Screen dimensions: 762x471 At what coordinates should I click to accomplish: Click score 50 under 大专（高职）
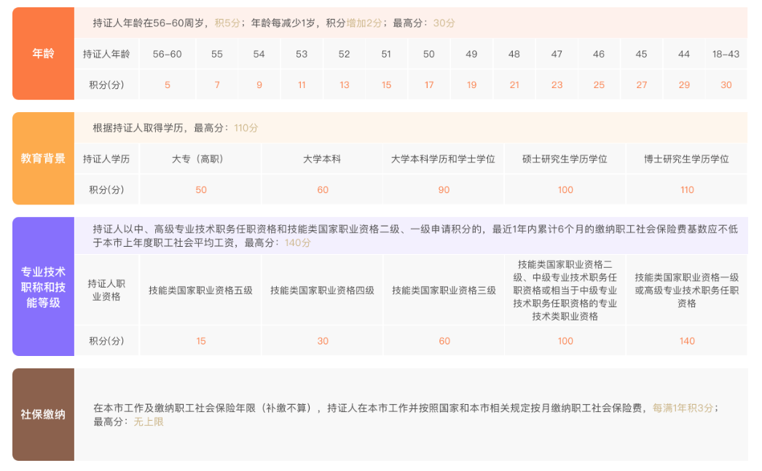(200, 190)
